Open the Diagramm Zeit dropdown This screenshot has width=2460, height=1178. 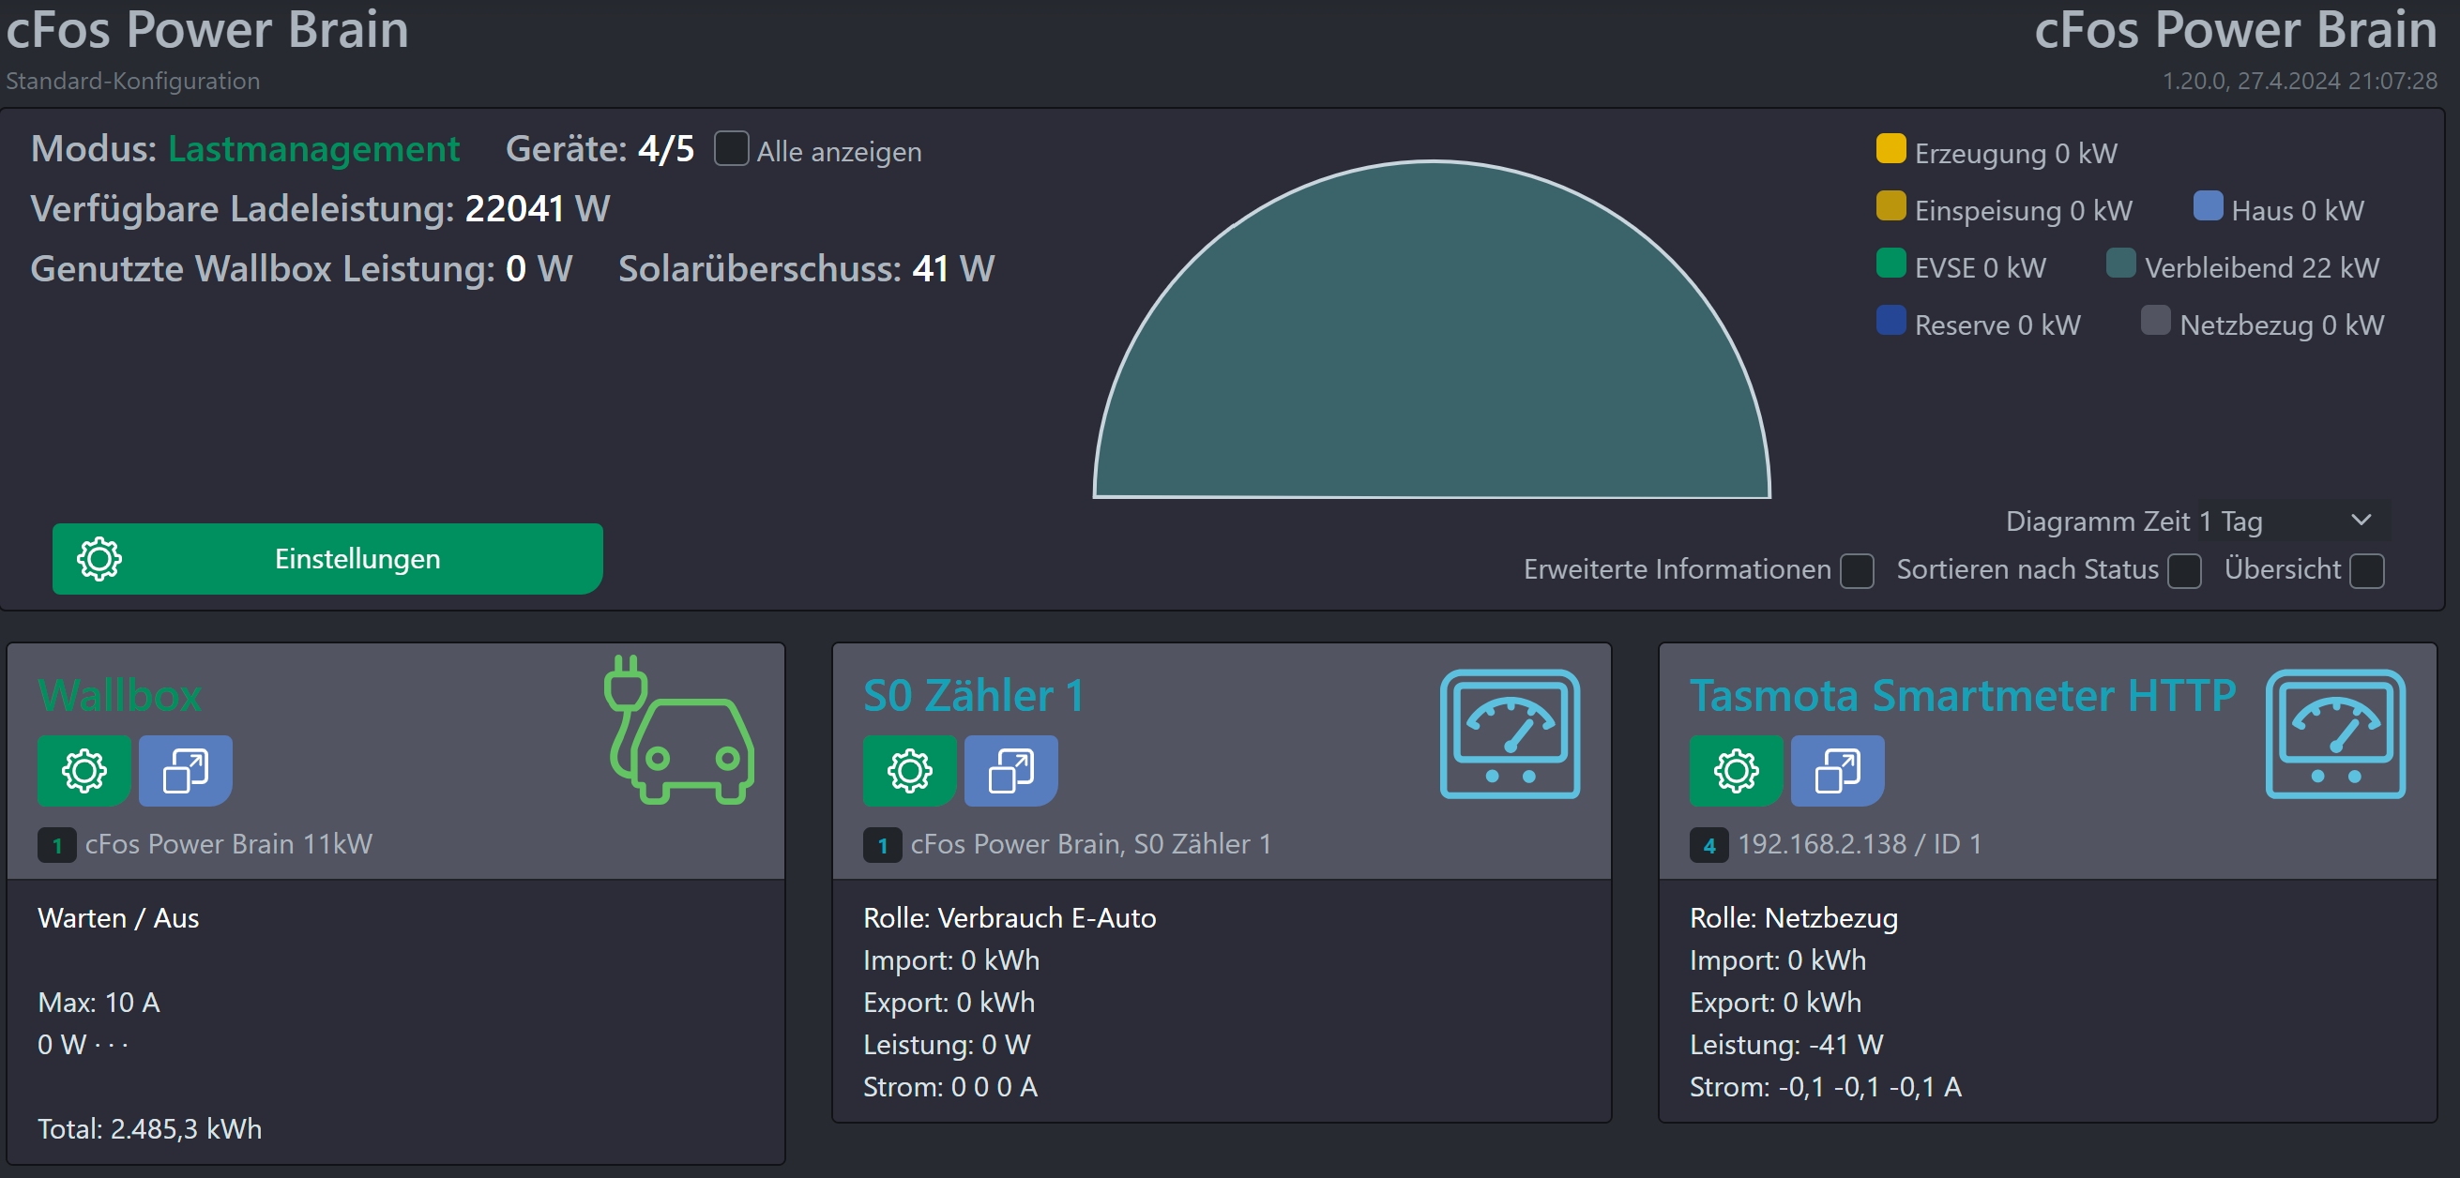click(2294, 521)
